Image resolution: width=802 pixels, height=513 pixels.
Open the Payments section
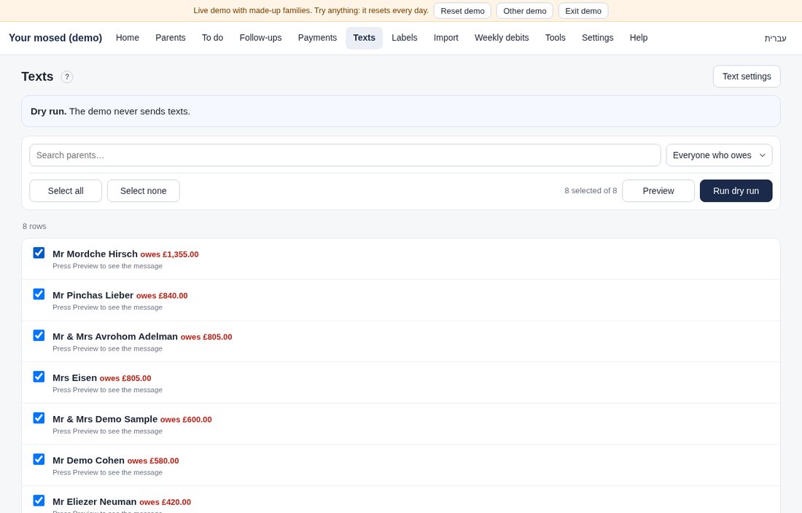[x=317, y=38]
